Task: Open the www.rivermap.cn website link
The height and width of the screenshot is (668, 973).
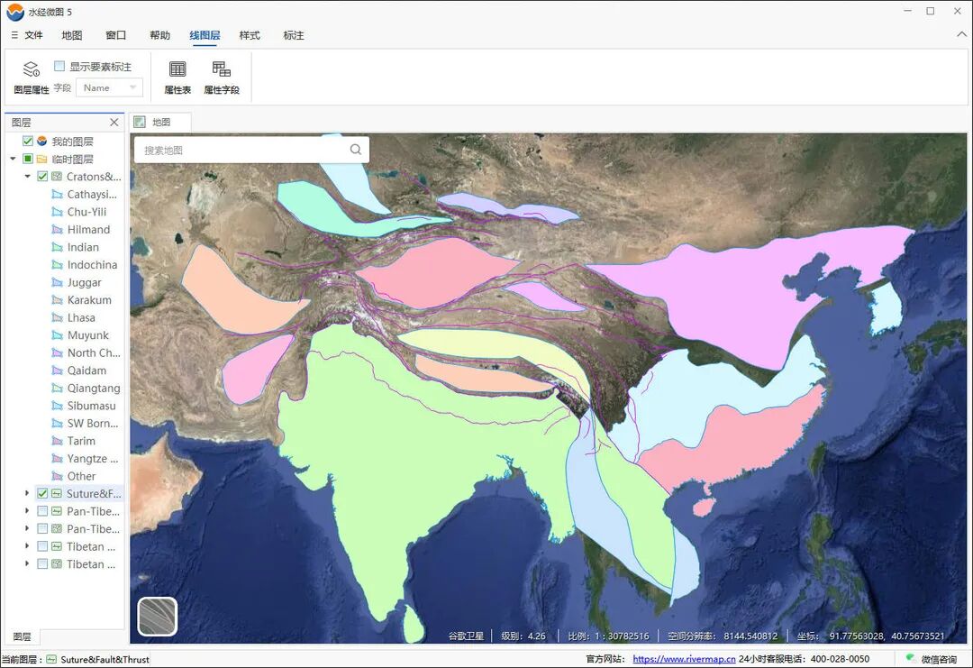Action: tap(684, 659)
